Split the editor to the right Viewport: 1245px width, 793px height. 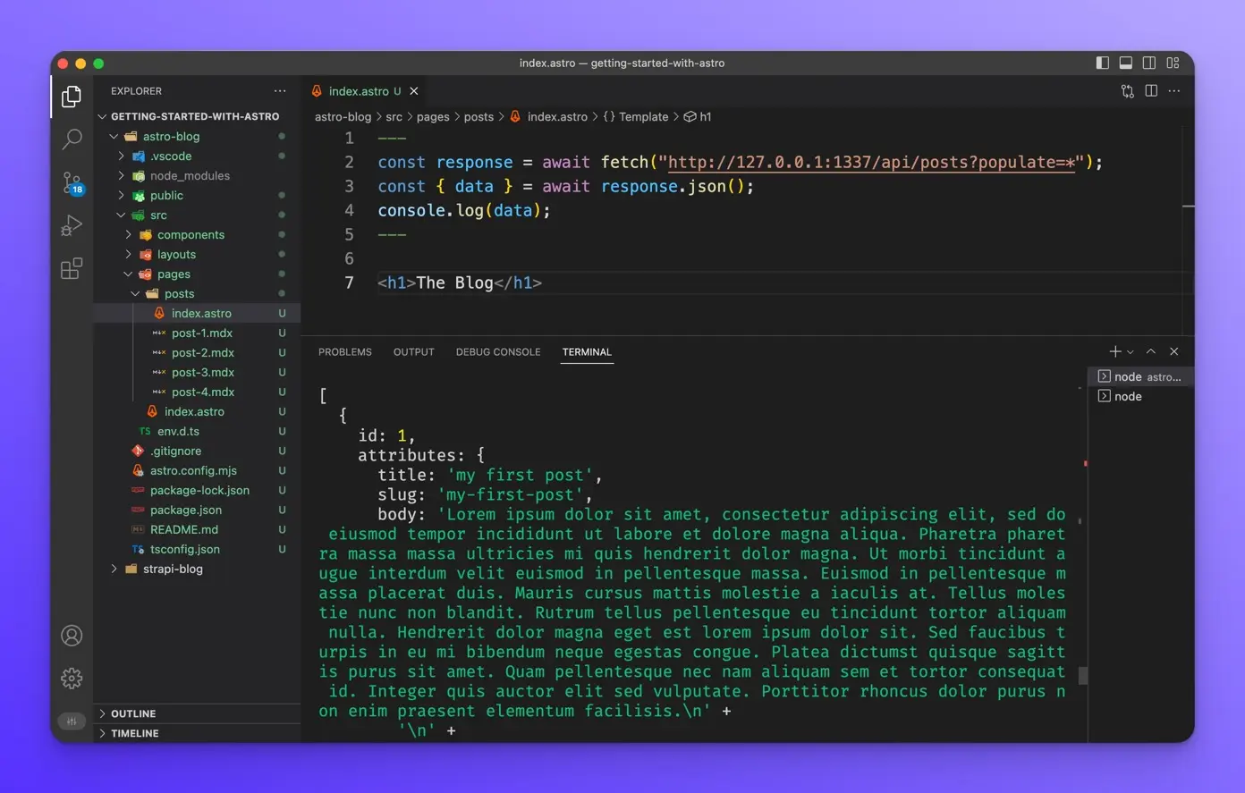(1151, 91)
